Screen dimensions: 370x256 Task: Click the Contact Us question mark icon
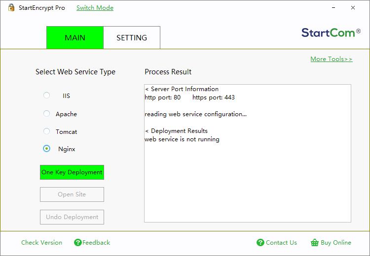[x=260, y=242]
